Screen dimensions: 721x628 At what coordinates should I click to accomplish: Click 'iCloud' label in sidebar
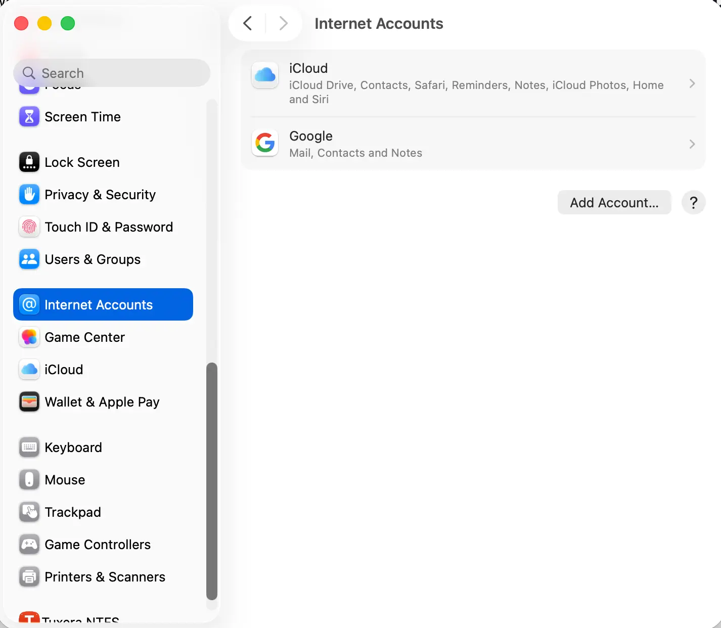[x=64, y=370]
